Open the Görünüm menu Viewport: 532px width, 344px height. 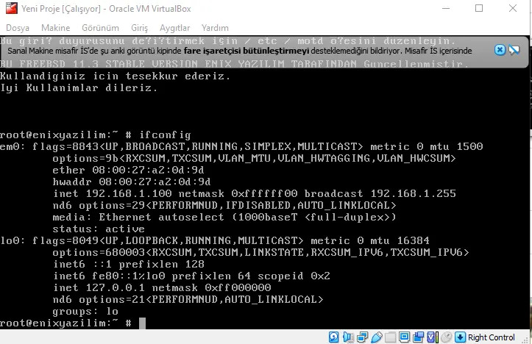[100, 28]
